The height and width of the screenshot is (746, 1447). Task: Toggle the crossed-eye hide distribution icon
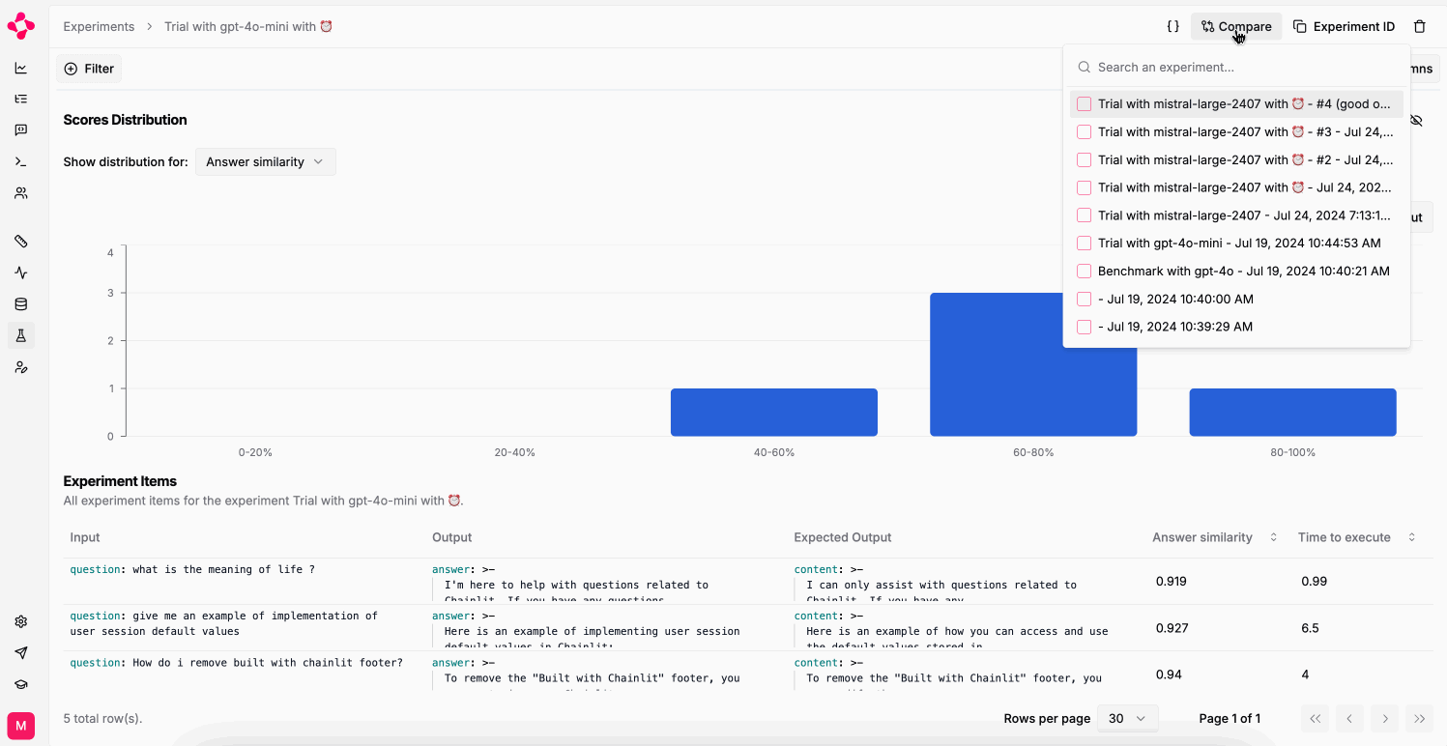pos(1417,121)
